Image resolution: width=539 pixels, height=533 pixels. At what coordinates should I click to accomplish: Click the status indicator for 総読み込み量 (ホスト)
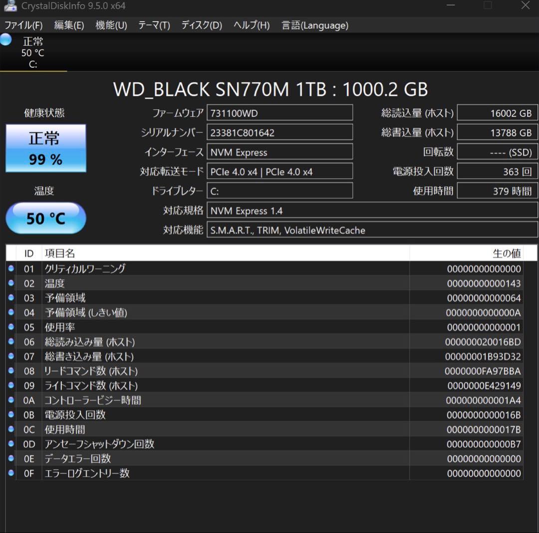pyautogui.click(x=12, y=342)
